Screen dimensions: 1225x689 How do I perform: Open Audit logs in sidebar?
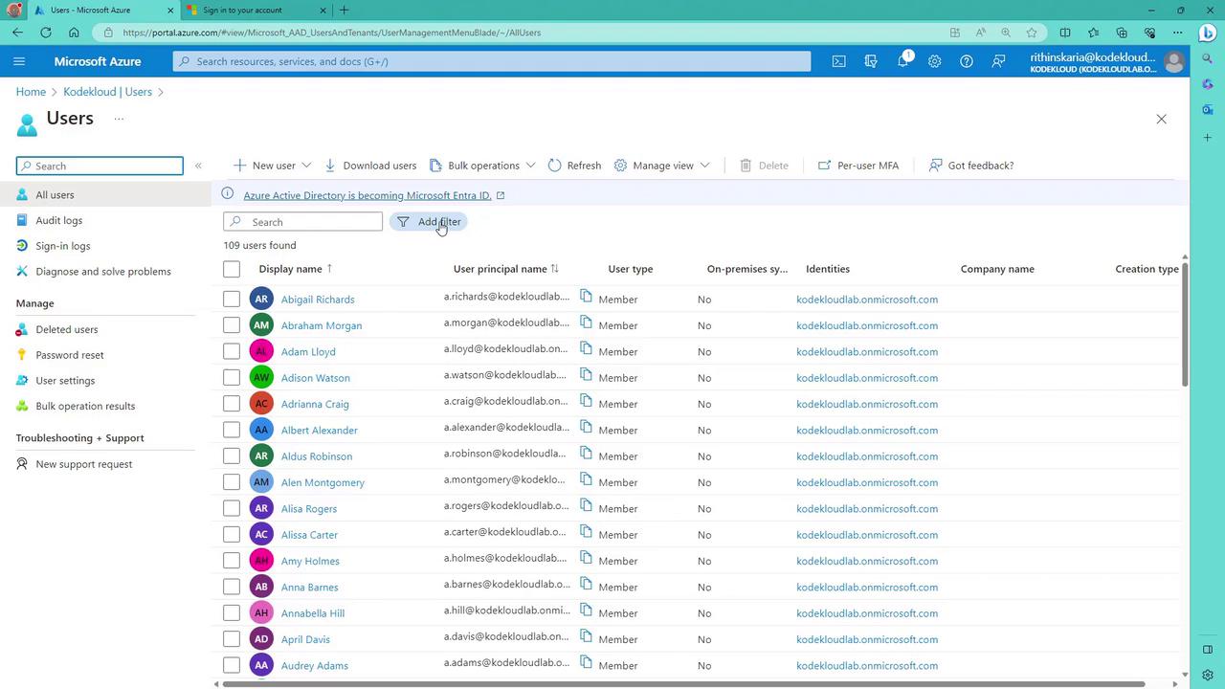click(59, 220)
